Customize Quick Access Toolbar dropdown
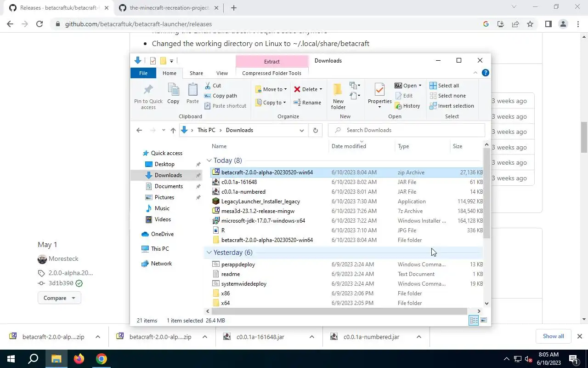 171,61
